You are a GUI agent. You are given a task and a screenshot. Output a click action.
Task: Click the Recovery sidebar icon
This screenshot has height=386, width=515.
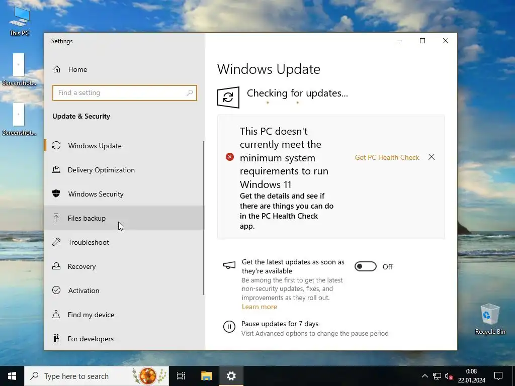[x=56, y=266]
